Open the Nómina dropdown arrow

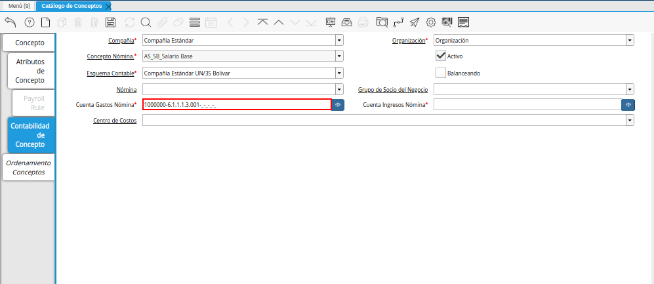[340, 89]
